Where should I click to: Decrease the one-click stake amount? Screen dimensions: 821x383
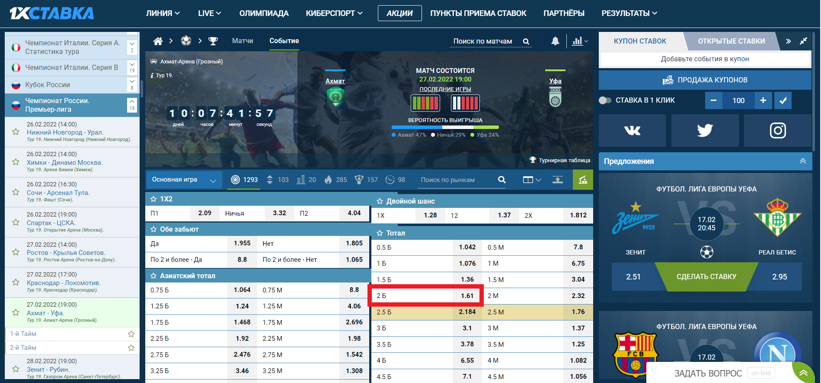[714, 100]
